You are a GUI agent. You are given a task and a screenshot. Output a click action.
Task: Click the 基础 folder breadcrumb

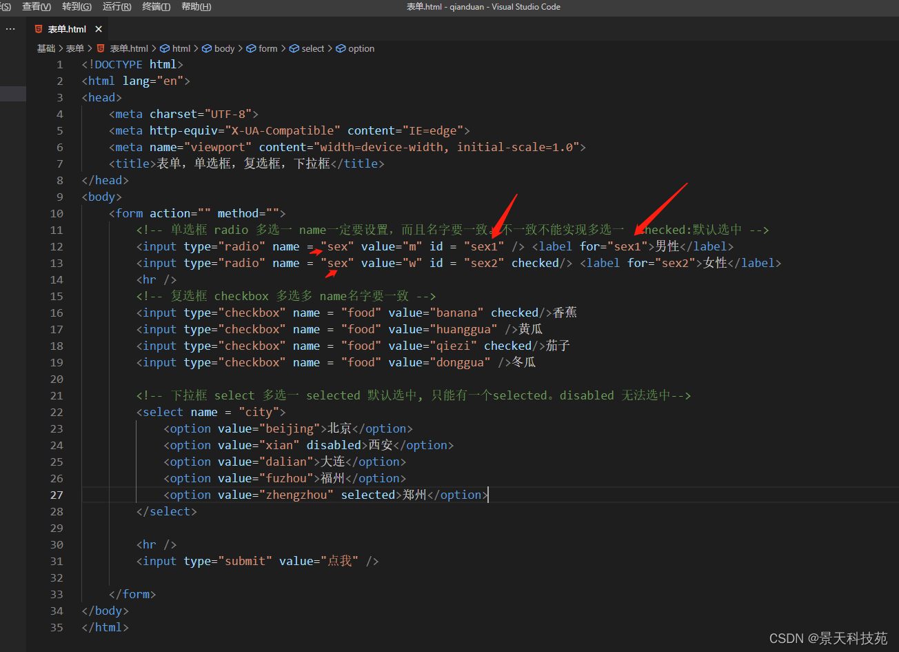(46, 48)
